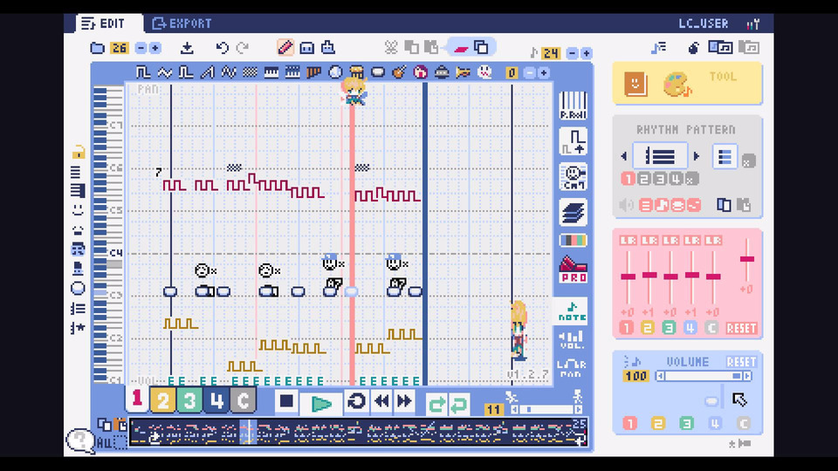The image size is (838, 471).
Task: Select the stamp tool
Action: [328, 47]
